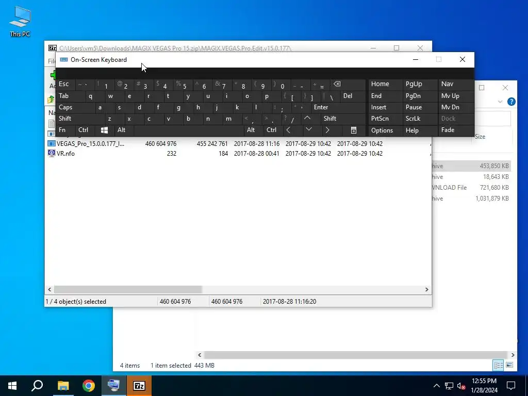This screenshot has height=396, width=528.
Task: Click the Pause key
Action: click(420, 107)
